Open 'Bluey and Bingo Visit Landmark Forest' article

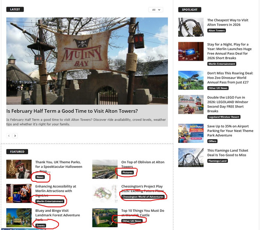click(58, 215)
